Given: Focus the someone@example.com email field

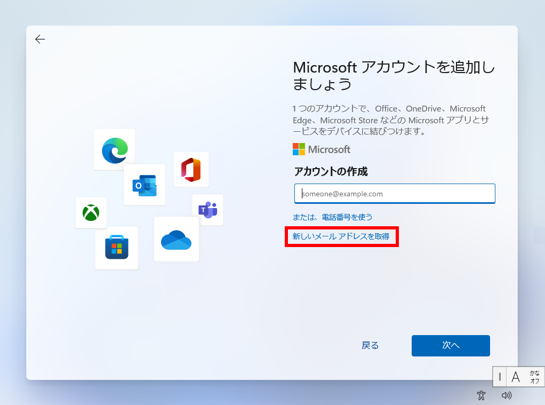Looking at the screenshot, I should tap(395, 194).
